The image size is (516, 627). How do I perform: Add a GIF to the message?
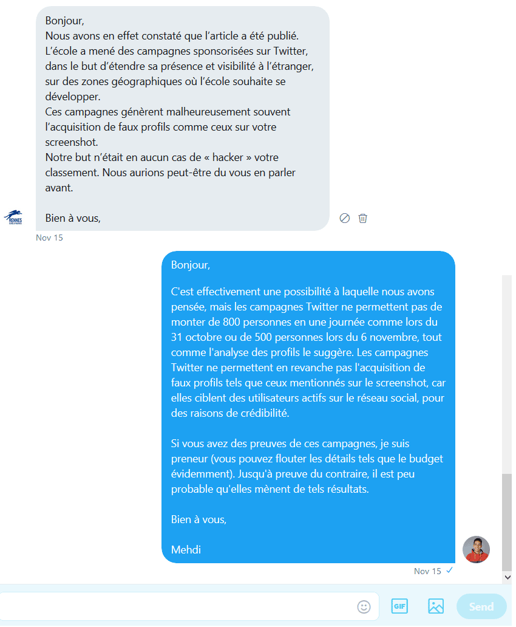399,606
